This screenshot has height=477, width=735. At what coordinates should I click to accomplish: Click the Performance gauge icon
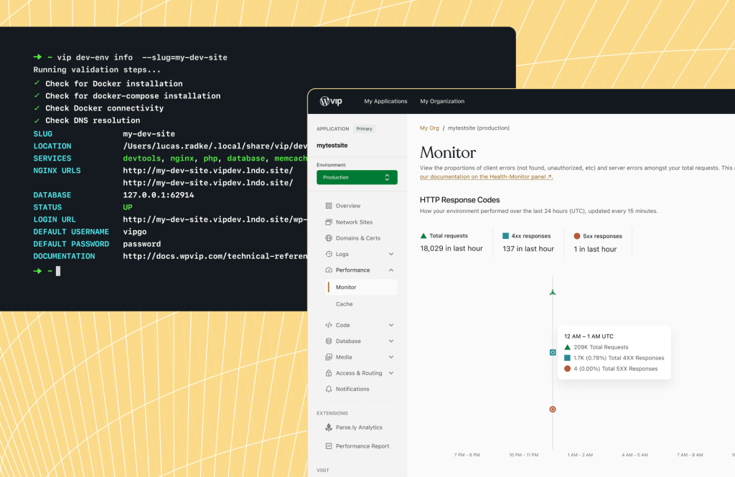[329, 270]
